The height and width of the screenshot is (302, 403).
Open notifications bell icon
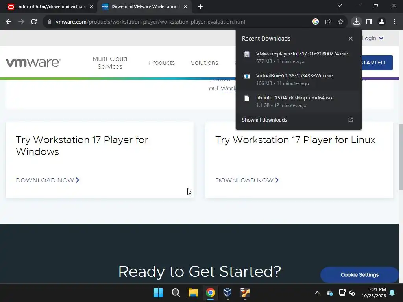(392, 293)
